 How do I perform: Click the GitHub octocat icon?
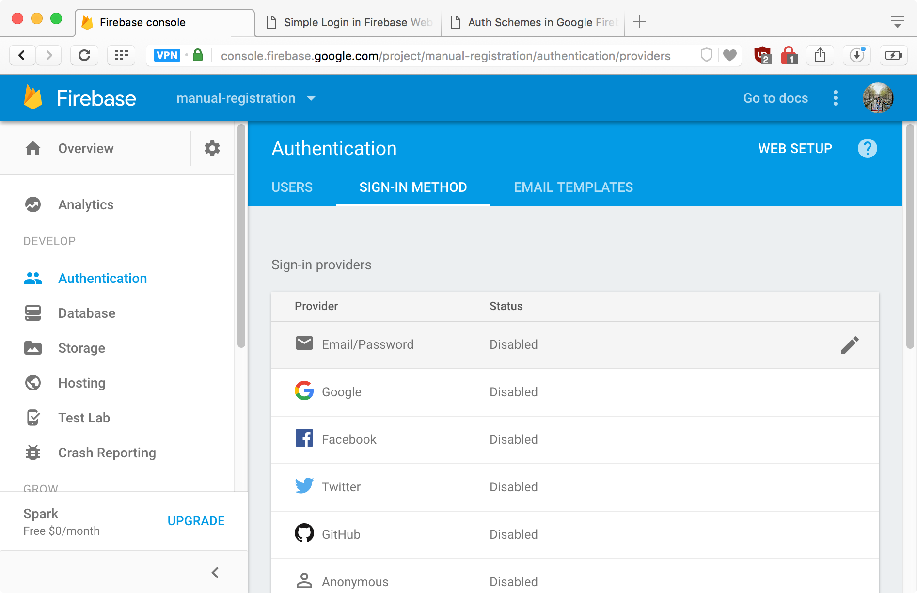304,533
